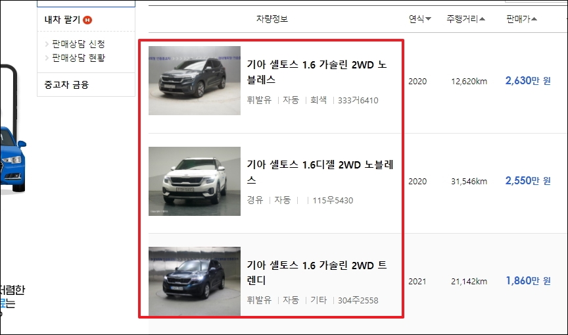
Task: Open white Seltos 1.6디젤 thumbnail
Action: [195, 181]
